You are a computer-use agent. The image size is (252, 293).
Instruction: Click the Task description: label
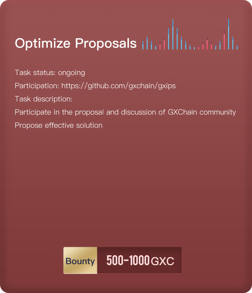tap(43, 99)
